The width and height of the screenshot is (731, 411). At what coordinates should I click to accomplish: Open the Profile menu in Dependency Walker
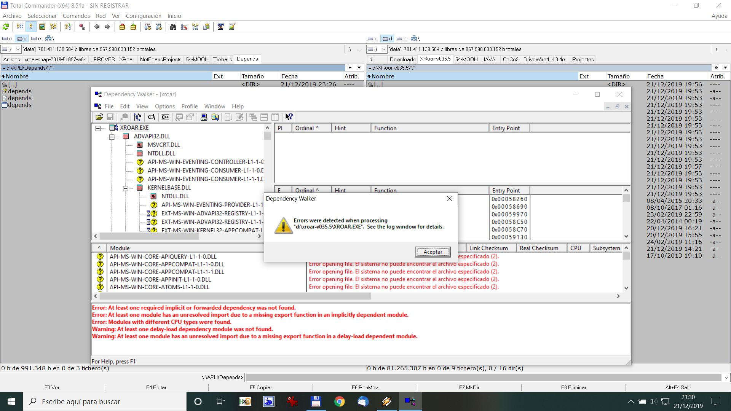click(190, 106)
